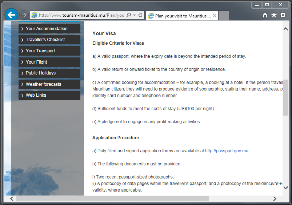Click the following documents must be provided line
This screenshot has width=292, height=205.
[x=137, y=164]
